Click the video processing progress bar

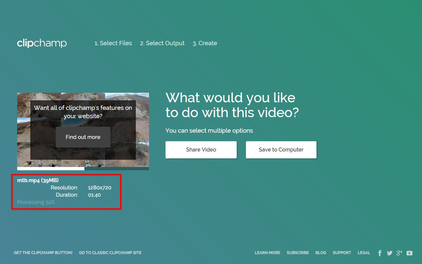[x=83, y=169]
